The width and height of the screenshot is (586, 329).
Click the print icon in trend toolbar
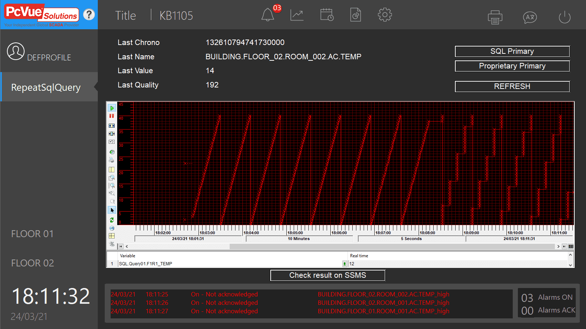[x=112, y=160]
